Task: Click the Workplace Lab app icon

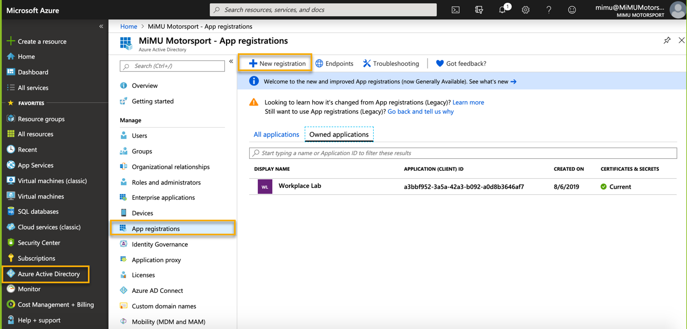Action: click(x=265, y=187)
